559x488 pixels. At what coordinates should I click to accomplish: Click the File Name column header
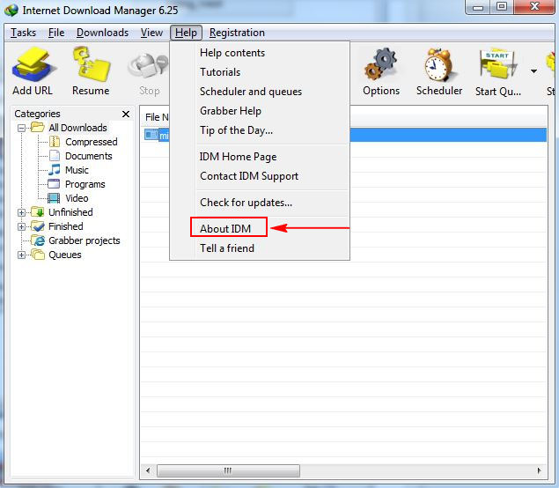156,117
